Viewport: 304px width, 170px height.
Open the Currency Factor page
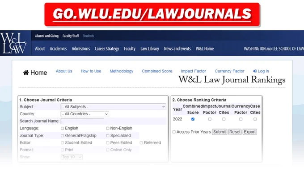pyautogui.click(x=229, y=71)
